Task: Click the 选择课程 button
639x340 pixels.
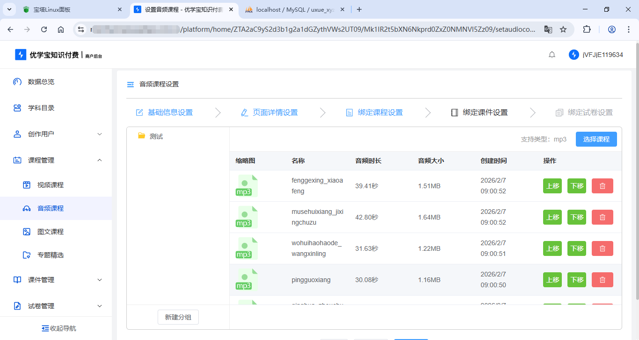Action: pos(596,139)
